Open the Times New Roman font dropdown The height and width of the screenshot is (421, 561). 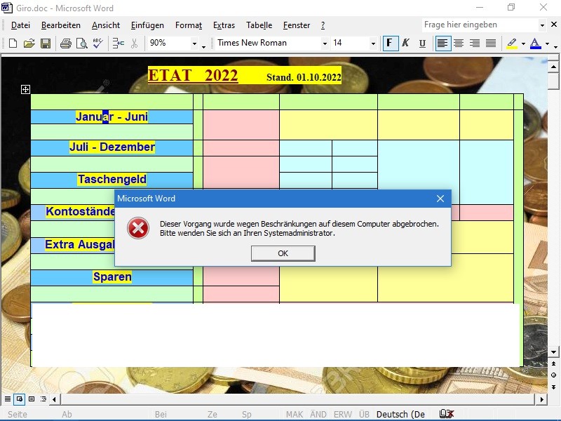pos(325,44)
